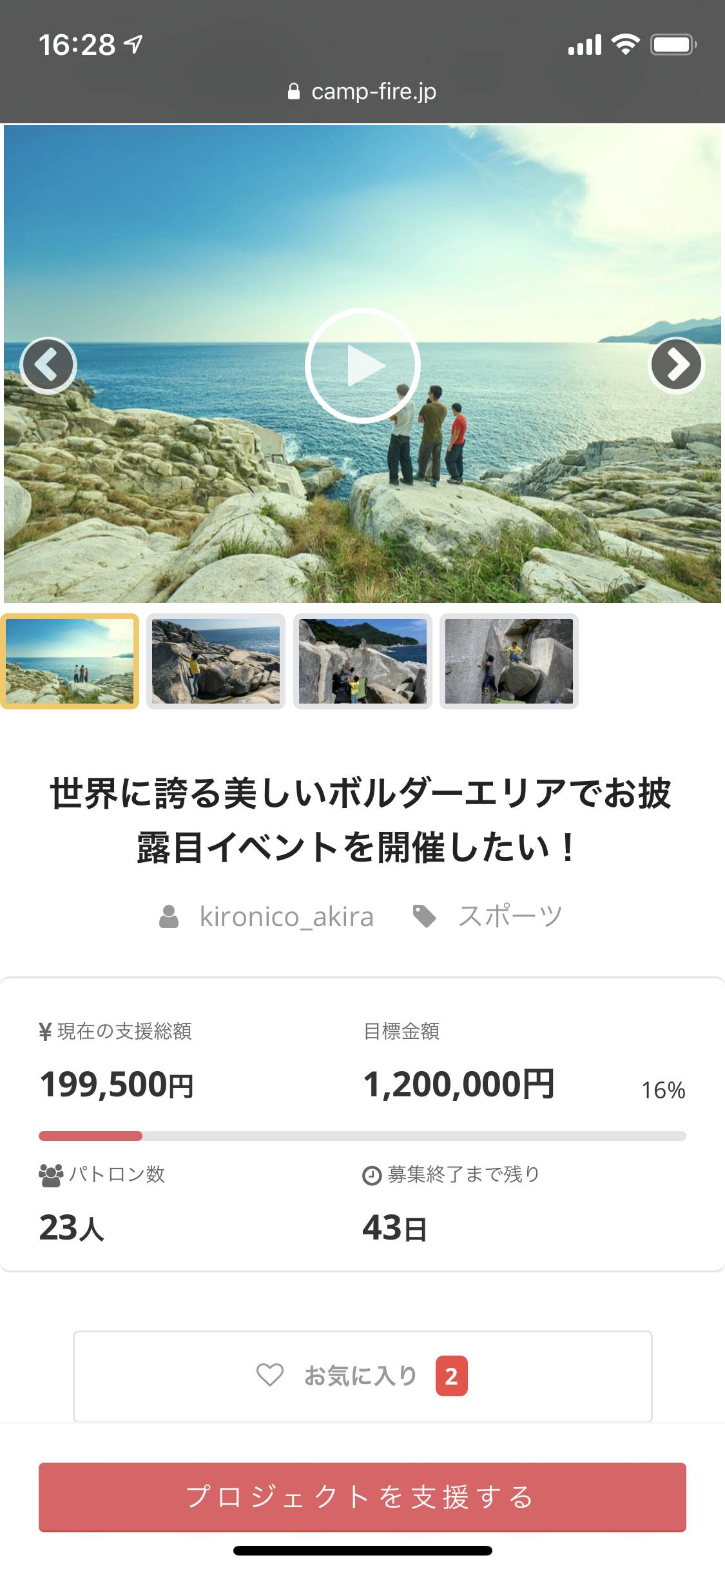This screenshot has height=1571, width=725.
Task: Click プロジェクトを支援する support button
Action: pos(362,1497)
